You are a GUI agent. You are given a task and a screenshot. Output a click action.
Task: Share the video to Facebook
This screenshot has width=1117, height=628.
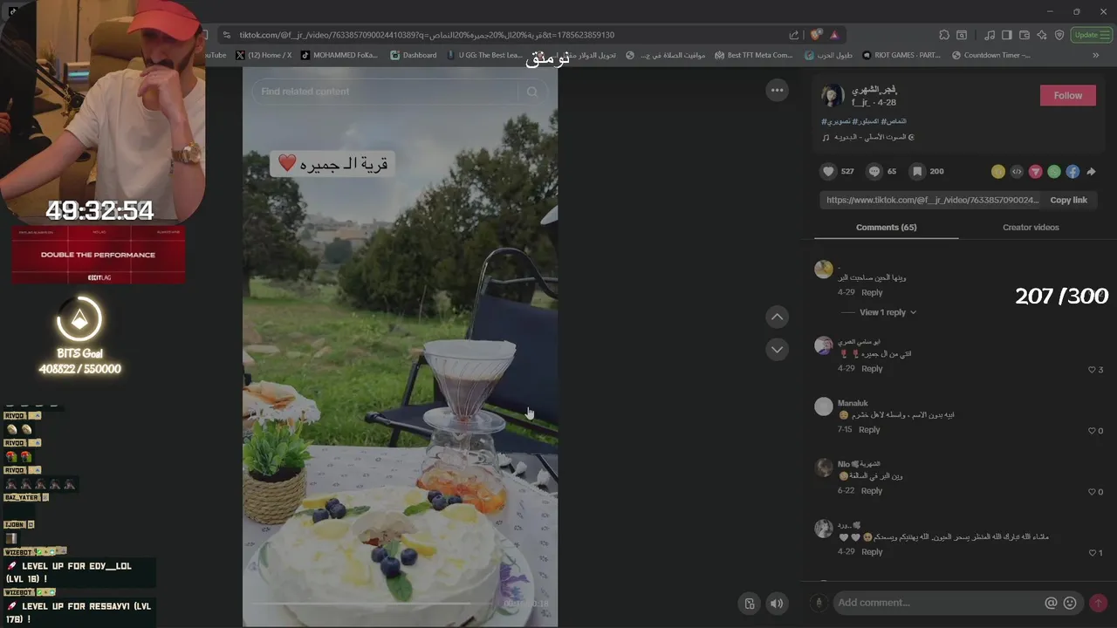click(1072, 172)
